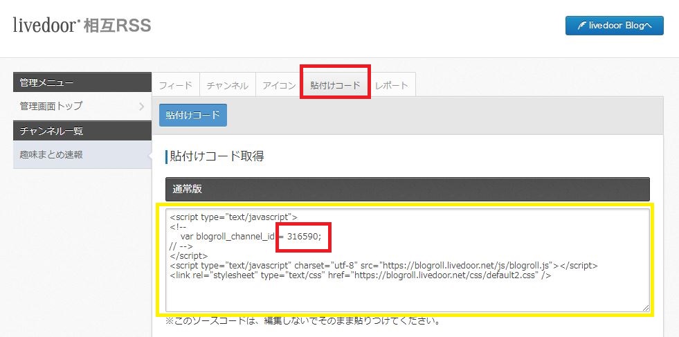Switch to the チャンネル tab
Screen dimensions: 679x337
(227, 85)
